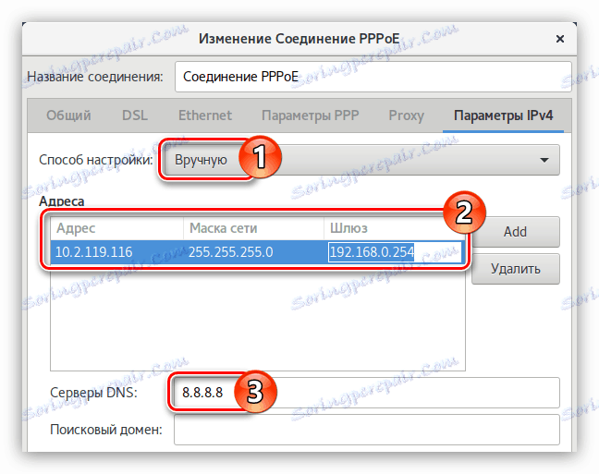
Task: Select the netmask cell 255.255.255.0
Action: click(x=254, y=252)
